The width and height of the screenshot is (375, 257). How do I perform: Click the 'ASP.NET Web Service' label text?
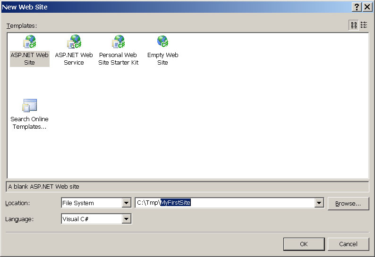coord(74,59)
